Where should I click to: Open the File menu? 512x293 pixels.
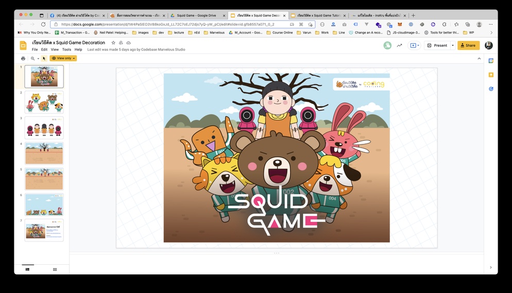[35, 49]
